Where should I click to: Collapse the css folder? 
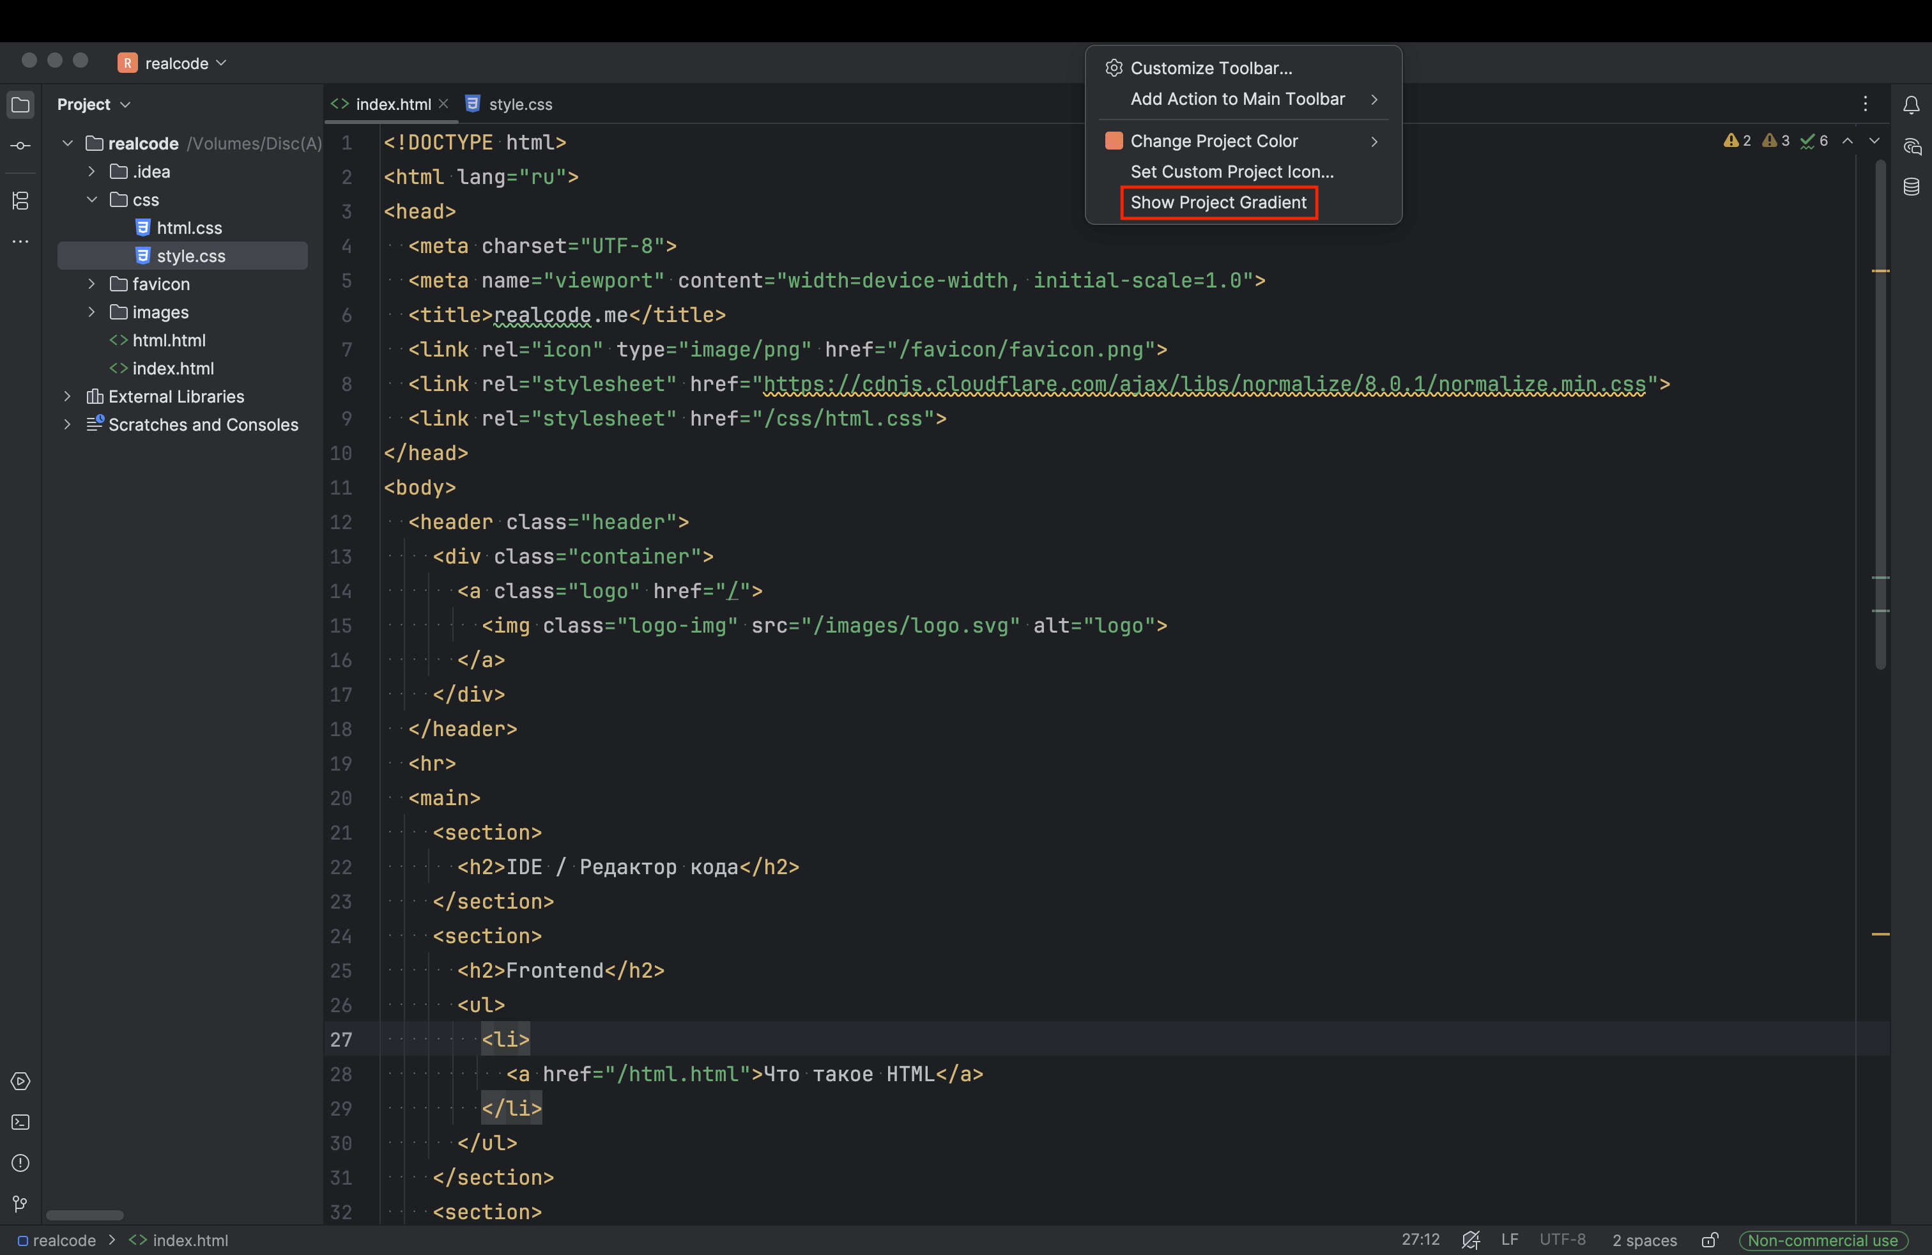click(92, 200)
